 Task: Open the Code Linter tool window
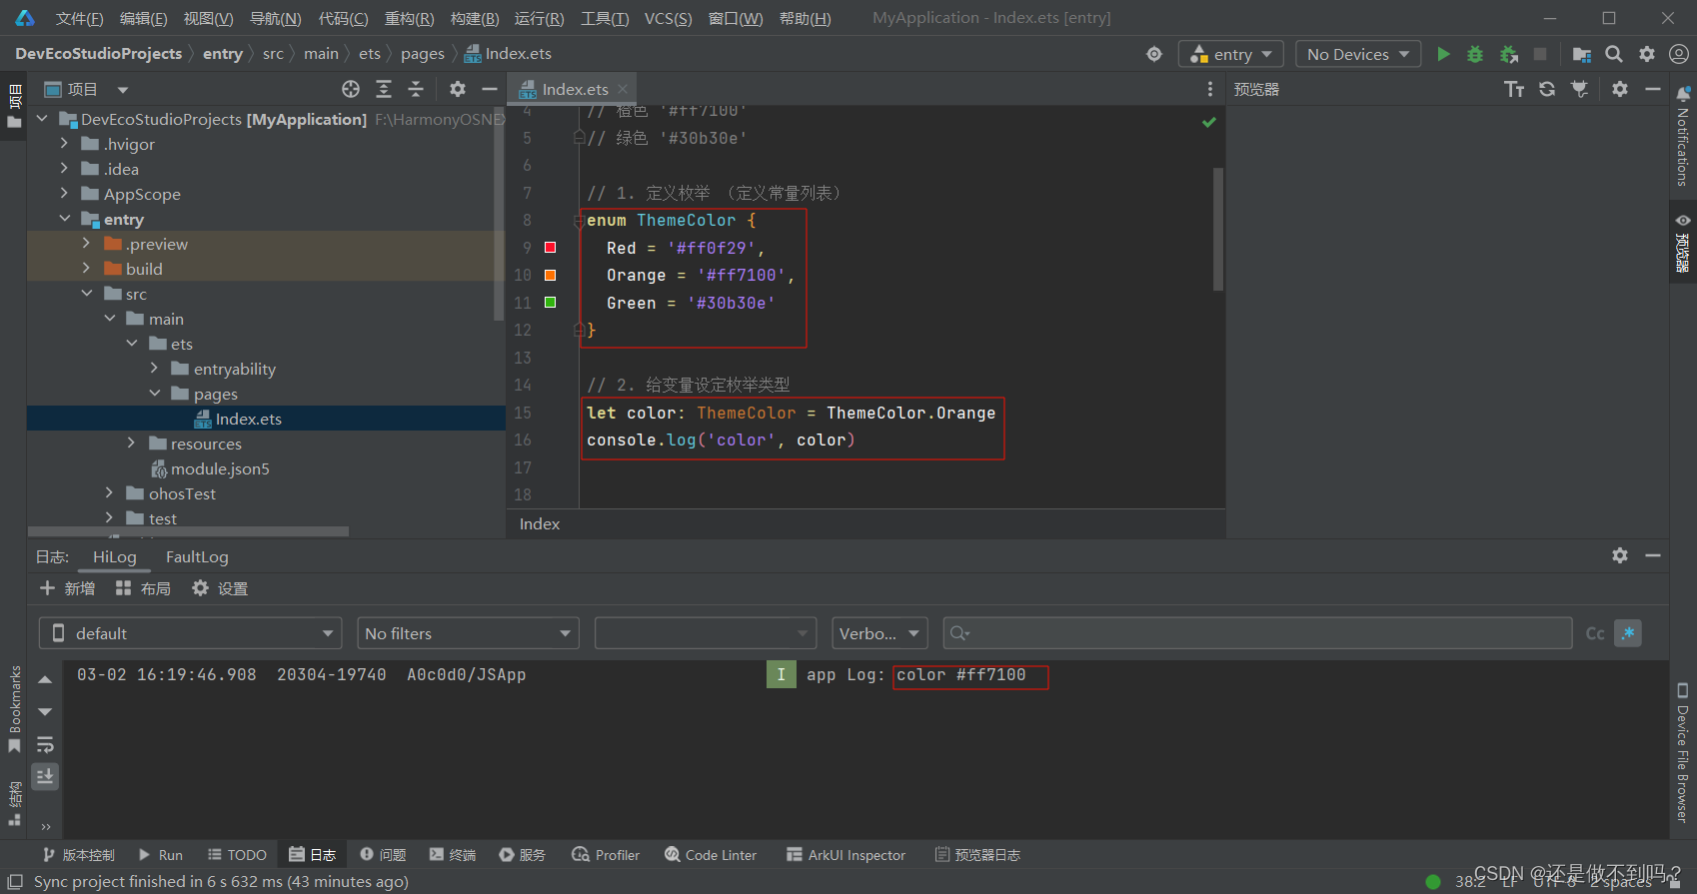711,855
